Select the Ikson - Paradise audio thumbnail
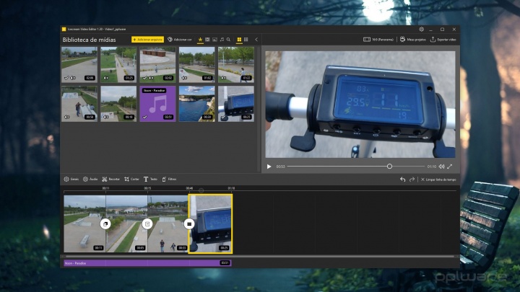 pos(157,104)
